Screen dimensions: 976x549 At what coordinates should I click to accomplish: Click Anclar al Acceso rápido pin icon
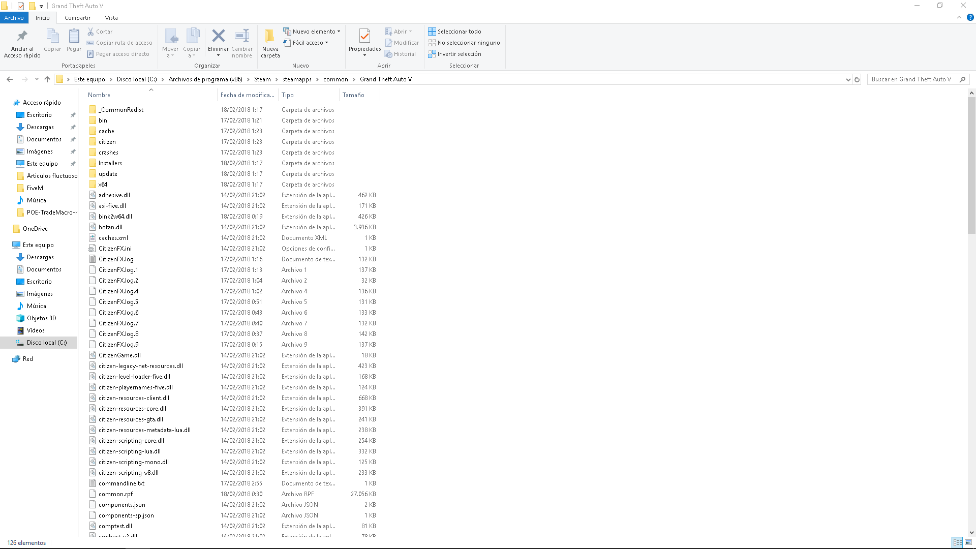pyautogui.click(x=22, y=36)
